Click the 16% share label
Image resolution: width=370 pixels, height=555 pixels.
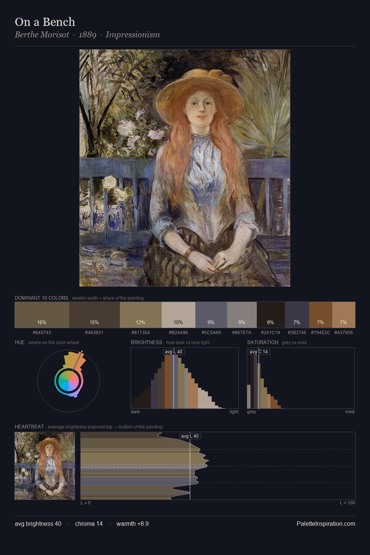point(42,322)
